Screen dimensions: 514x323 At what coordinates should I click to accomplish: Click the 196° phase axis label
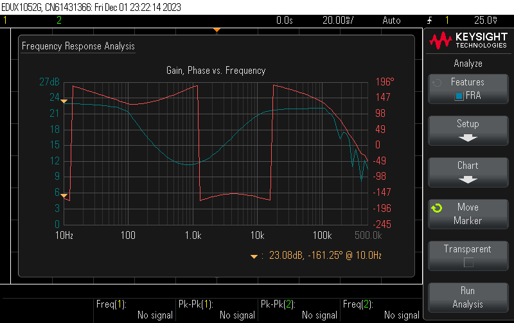click(x=385, y=82)
